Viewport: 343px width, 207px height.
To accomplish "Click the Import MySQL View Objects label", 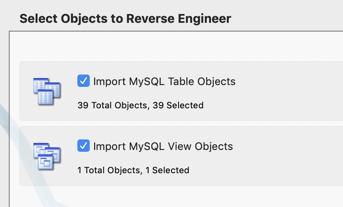I will [163, 146].
